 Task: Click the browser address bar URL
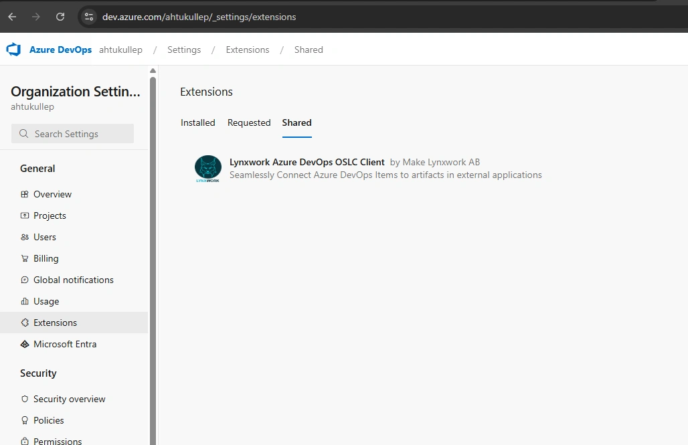point(199,17)
